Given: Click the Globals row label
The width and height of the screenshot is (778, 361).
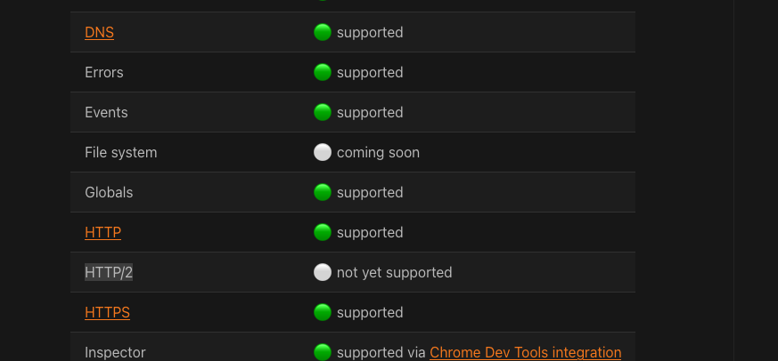Looking at the screenshot, I should pos(109,193).
